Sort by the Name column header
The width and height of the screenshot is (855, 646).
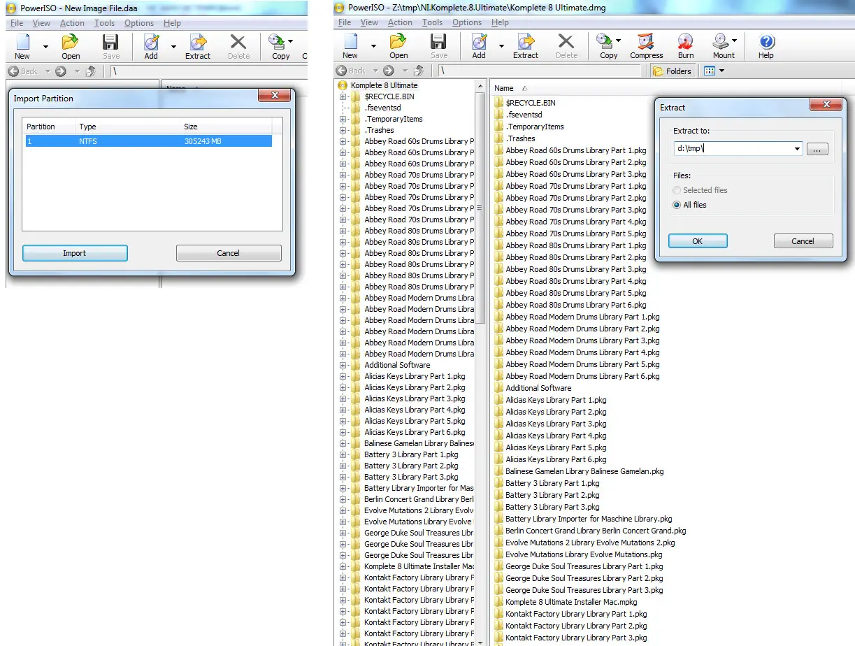(504, 88)
